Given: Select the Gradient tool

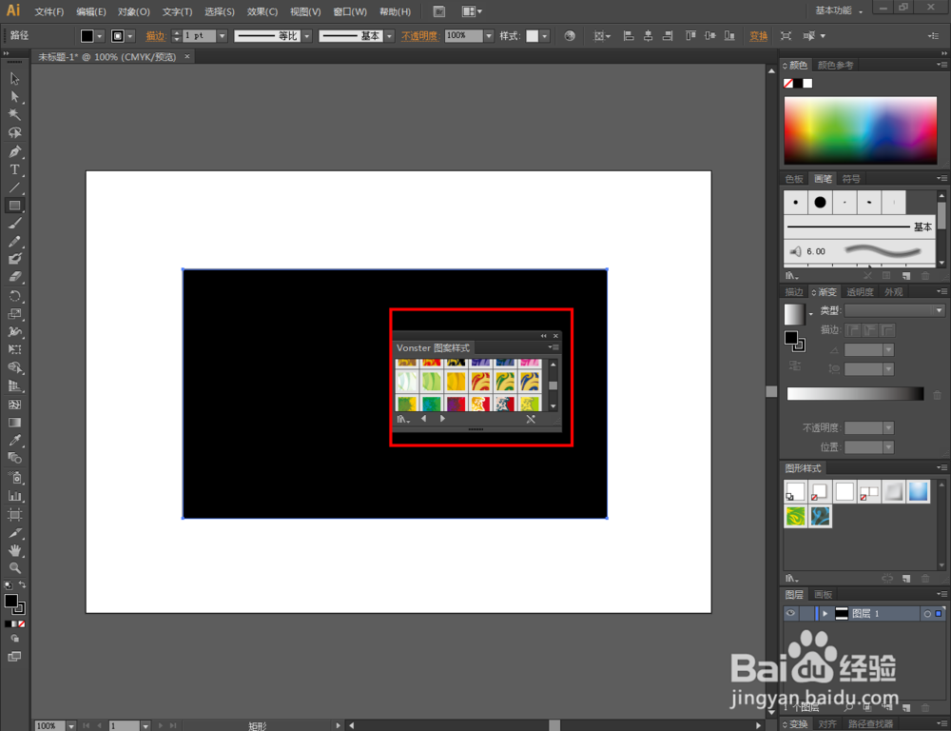Looking at the screenshot, I should click(14, 423).
